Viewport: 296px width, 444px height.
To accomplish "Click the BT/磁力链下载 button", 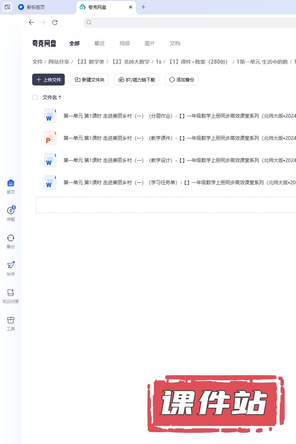I will pos(137,80).
